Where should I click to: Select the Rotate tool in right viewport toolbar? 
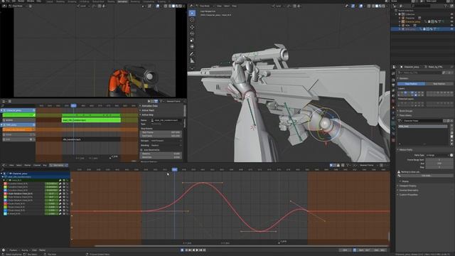coord(192,33)
